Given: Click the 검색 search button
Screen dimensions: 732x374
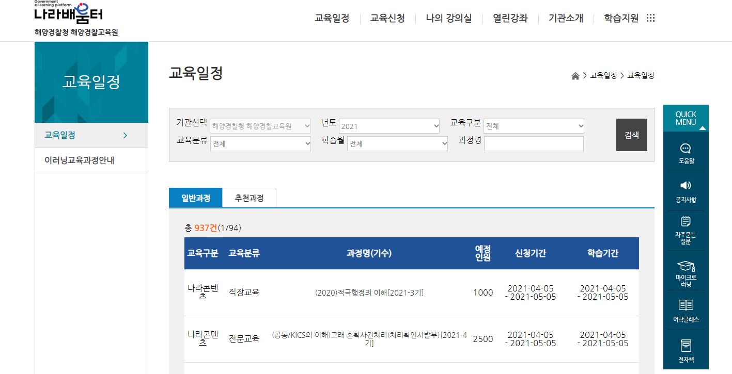Looking at the screenshot, I should pyautogui.click(x=631, y=134).
